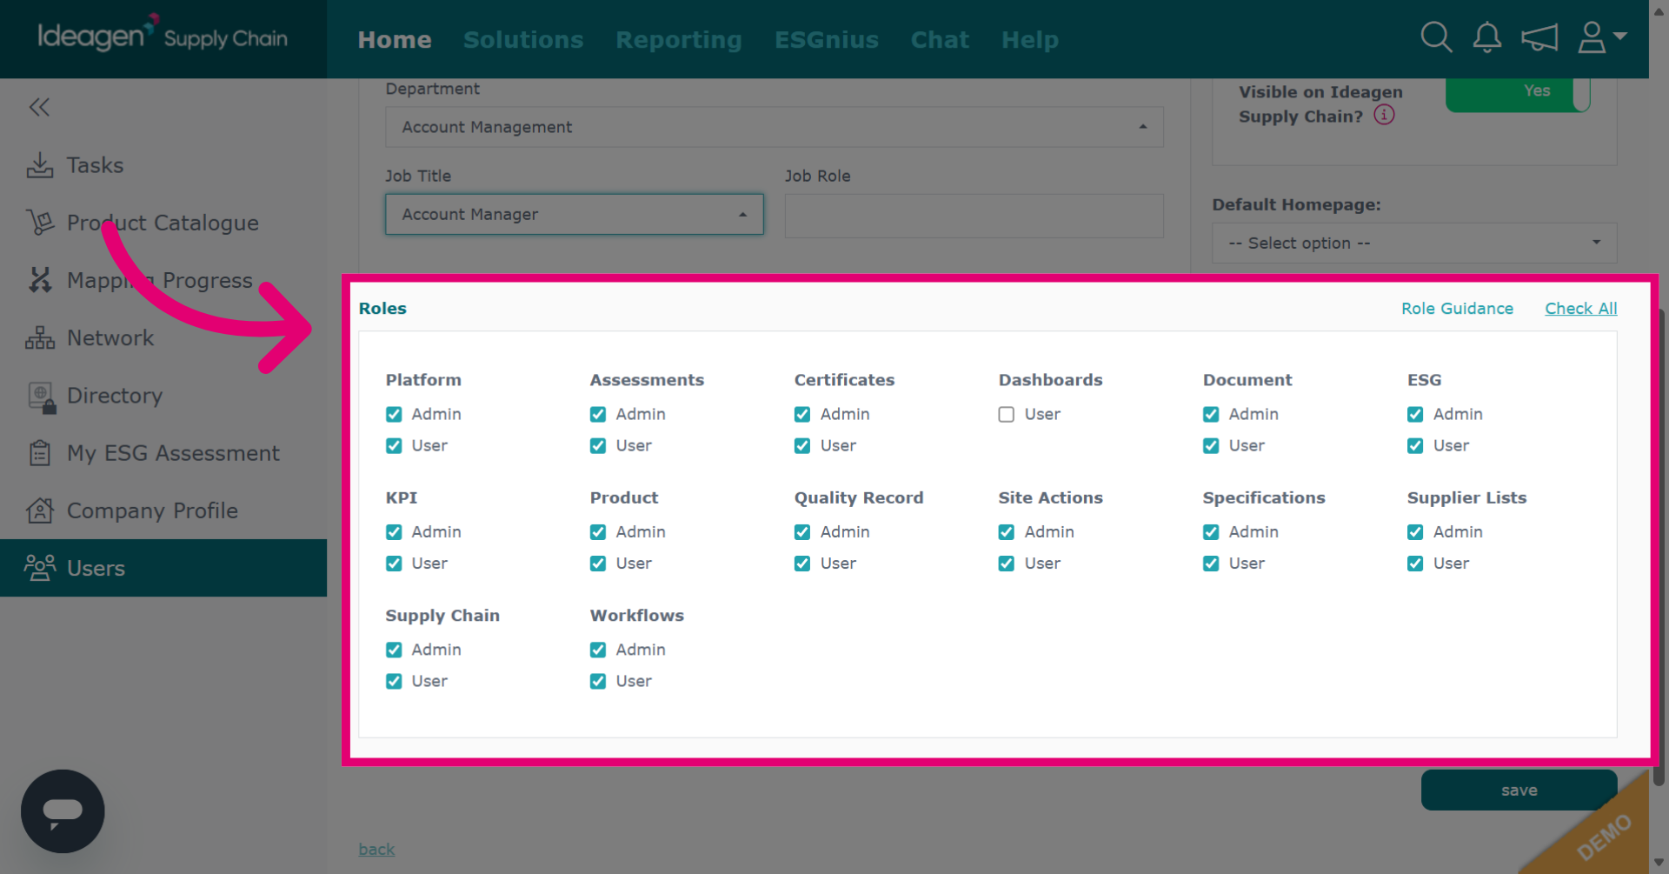This screenshot has width=1669, height=874.
Task: Uncheck Specifications User checkbox
Action: coord(1211,564)
